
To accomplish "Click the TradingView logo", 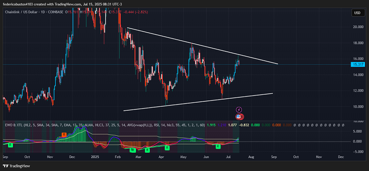I will pos(17,166).
